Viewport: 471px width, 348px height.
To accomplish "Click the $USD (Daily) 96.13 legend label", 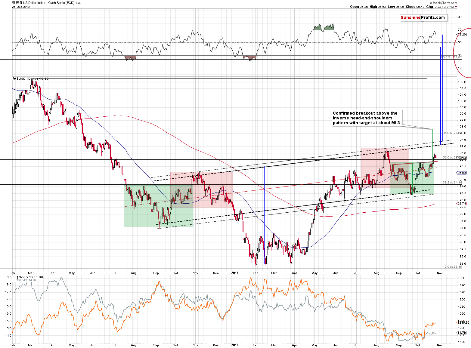I will [33, 79].
